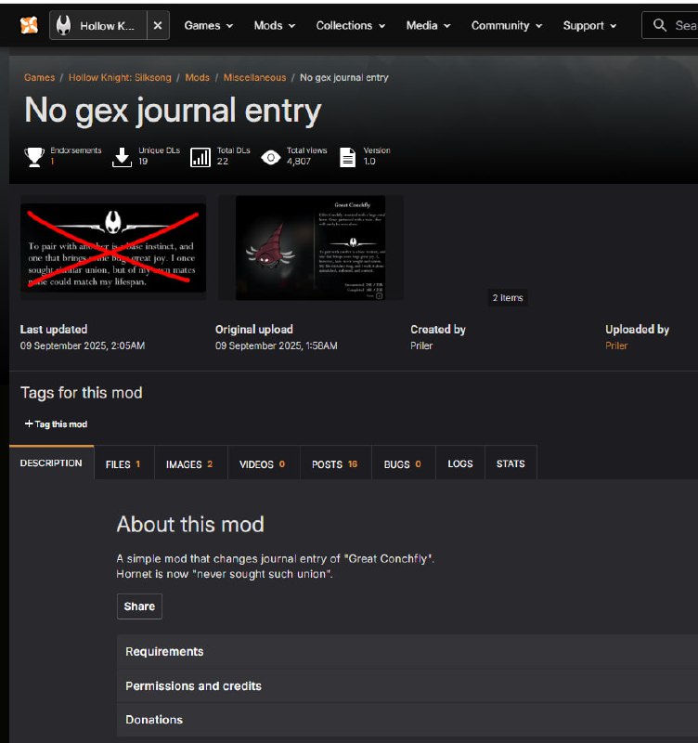Remove the Hollow Knight game filter
Screen dimensions: 698x743
pos(157,26)
